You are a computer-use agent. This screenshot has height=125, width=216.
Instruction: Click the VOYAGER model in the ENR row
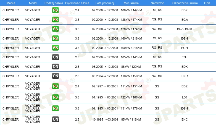click(33, 76)
